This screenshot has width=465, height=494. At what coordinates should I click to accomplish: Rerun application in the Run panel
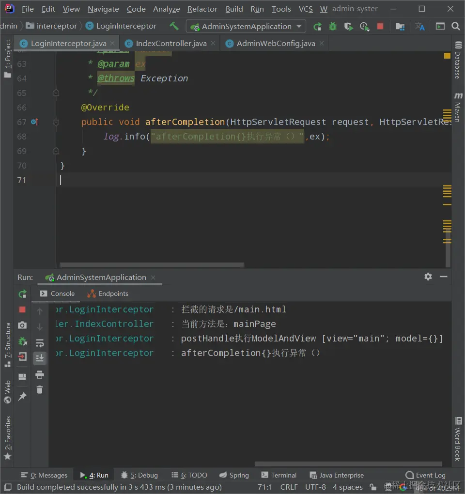(x=22, y=294)
